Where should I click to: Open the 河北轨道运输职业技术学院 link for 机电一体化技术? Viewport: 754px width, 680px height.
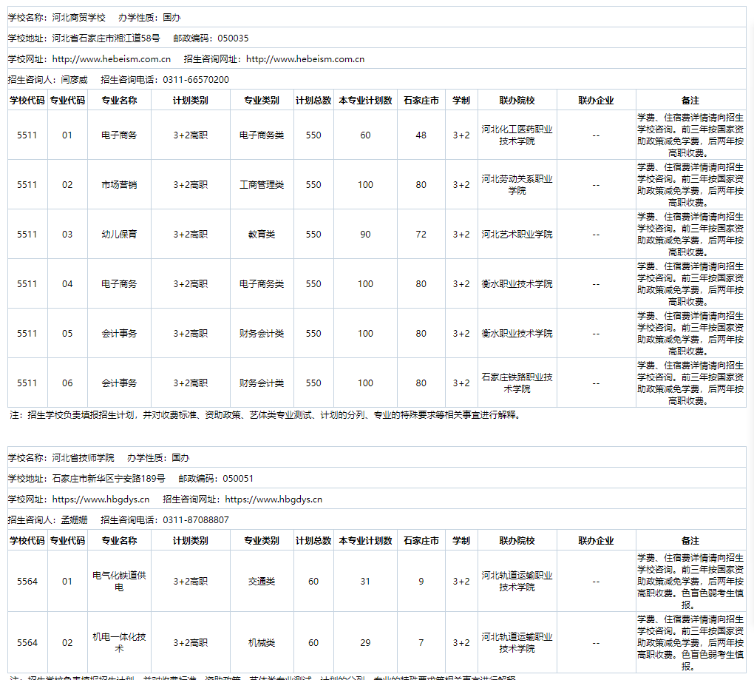click(517, 643)
